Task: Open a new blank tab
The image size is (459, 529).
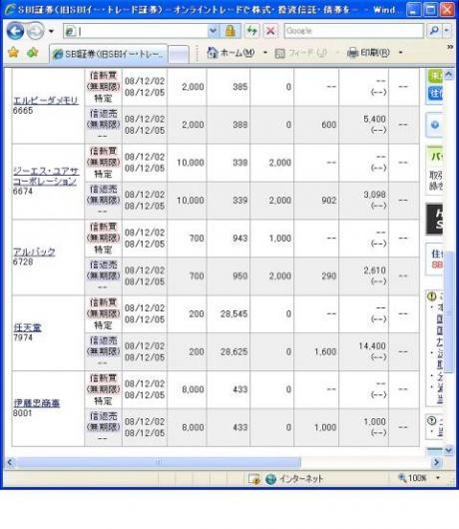Action: (x=179, y=54)
